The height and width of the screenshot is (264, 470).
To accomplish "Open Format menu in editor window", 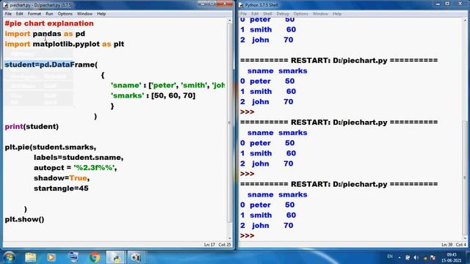I will [35, 14].
